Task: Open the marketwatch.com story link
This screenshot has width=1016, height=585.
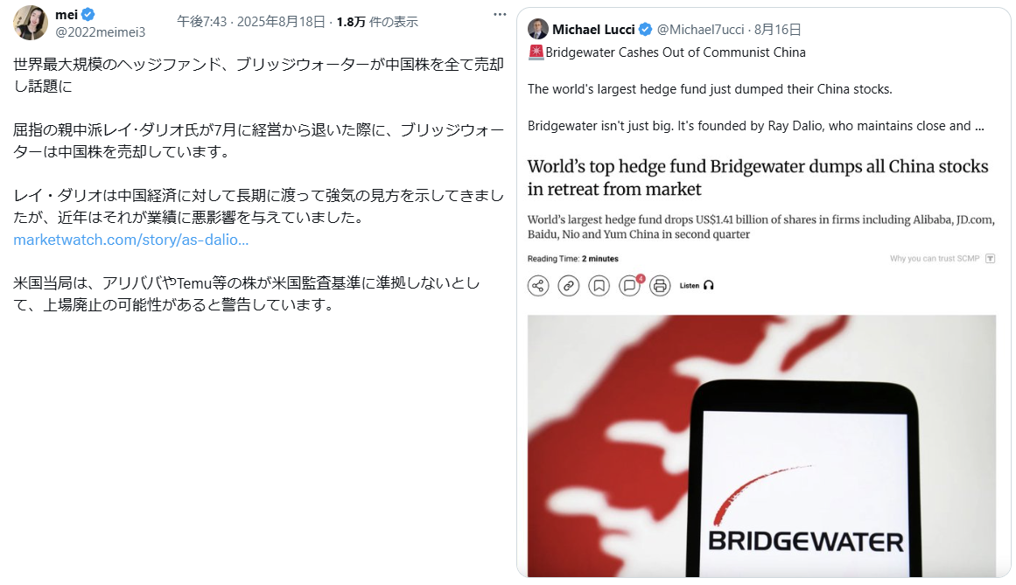Action: 131,240
